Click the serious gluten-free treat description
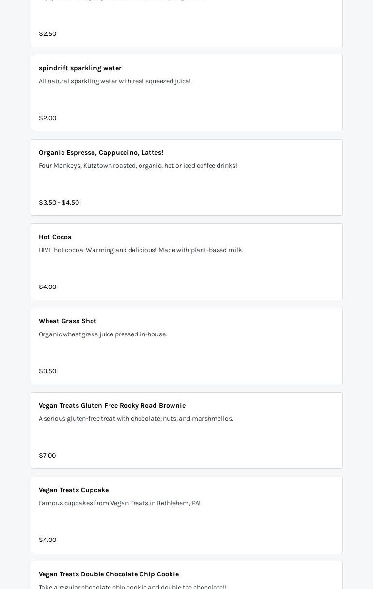 tap(136, 419)
